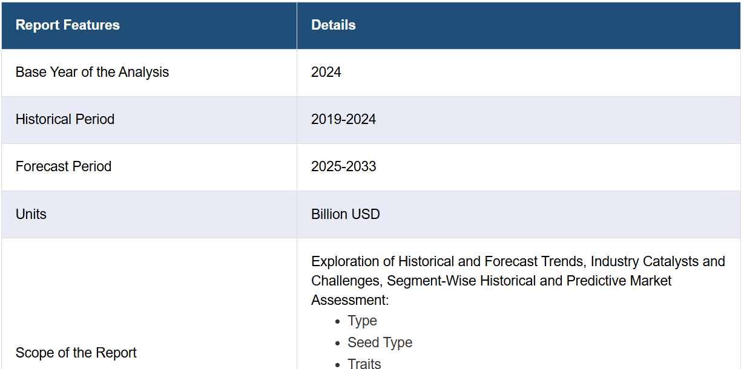Select the "Units" row label
Image resolution: width=744 pixels, height=369 pixels.
click(x=31, y=214)
